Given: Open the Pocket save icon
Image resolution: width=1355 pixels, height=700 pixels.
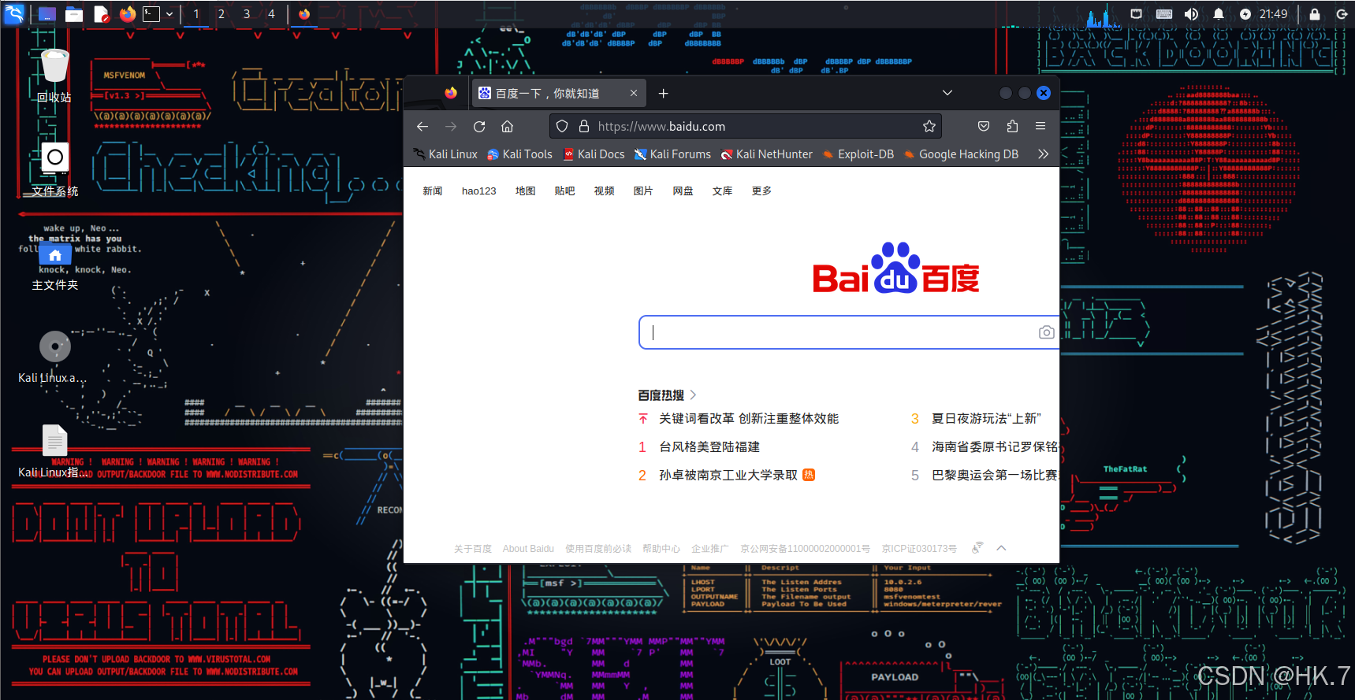Looking at the screenshot, I should (984, 126).
